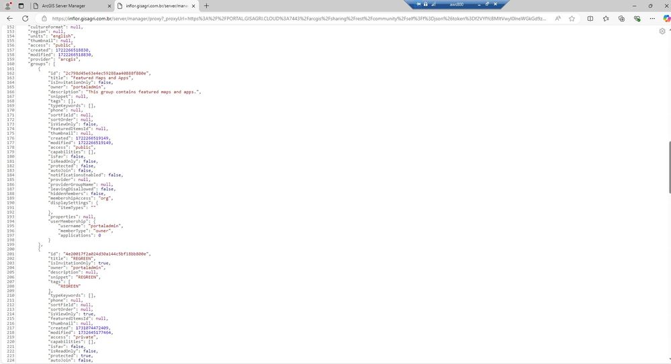Select the "snippet": "REGREEN" line
The height and width of the screenshot is (364, 671).
tap(75, 277)
